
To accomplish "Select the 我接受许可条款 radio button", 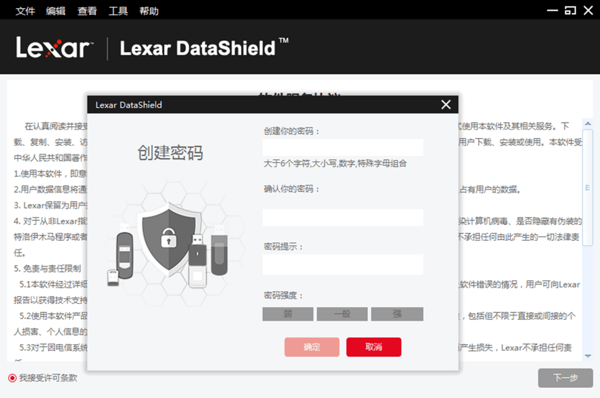I will (12, 378).
